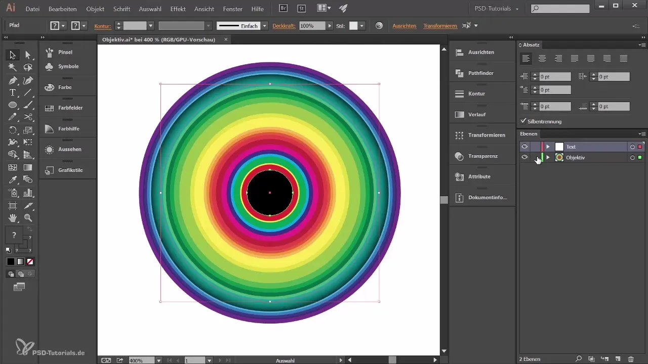Select the Pencil tool
This screenshot has height=364, width=648.
coord(13,117)
